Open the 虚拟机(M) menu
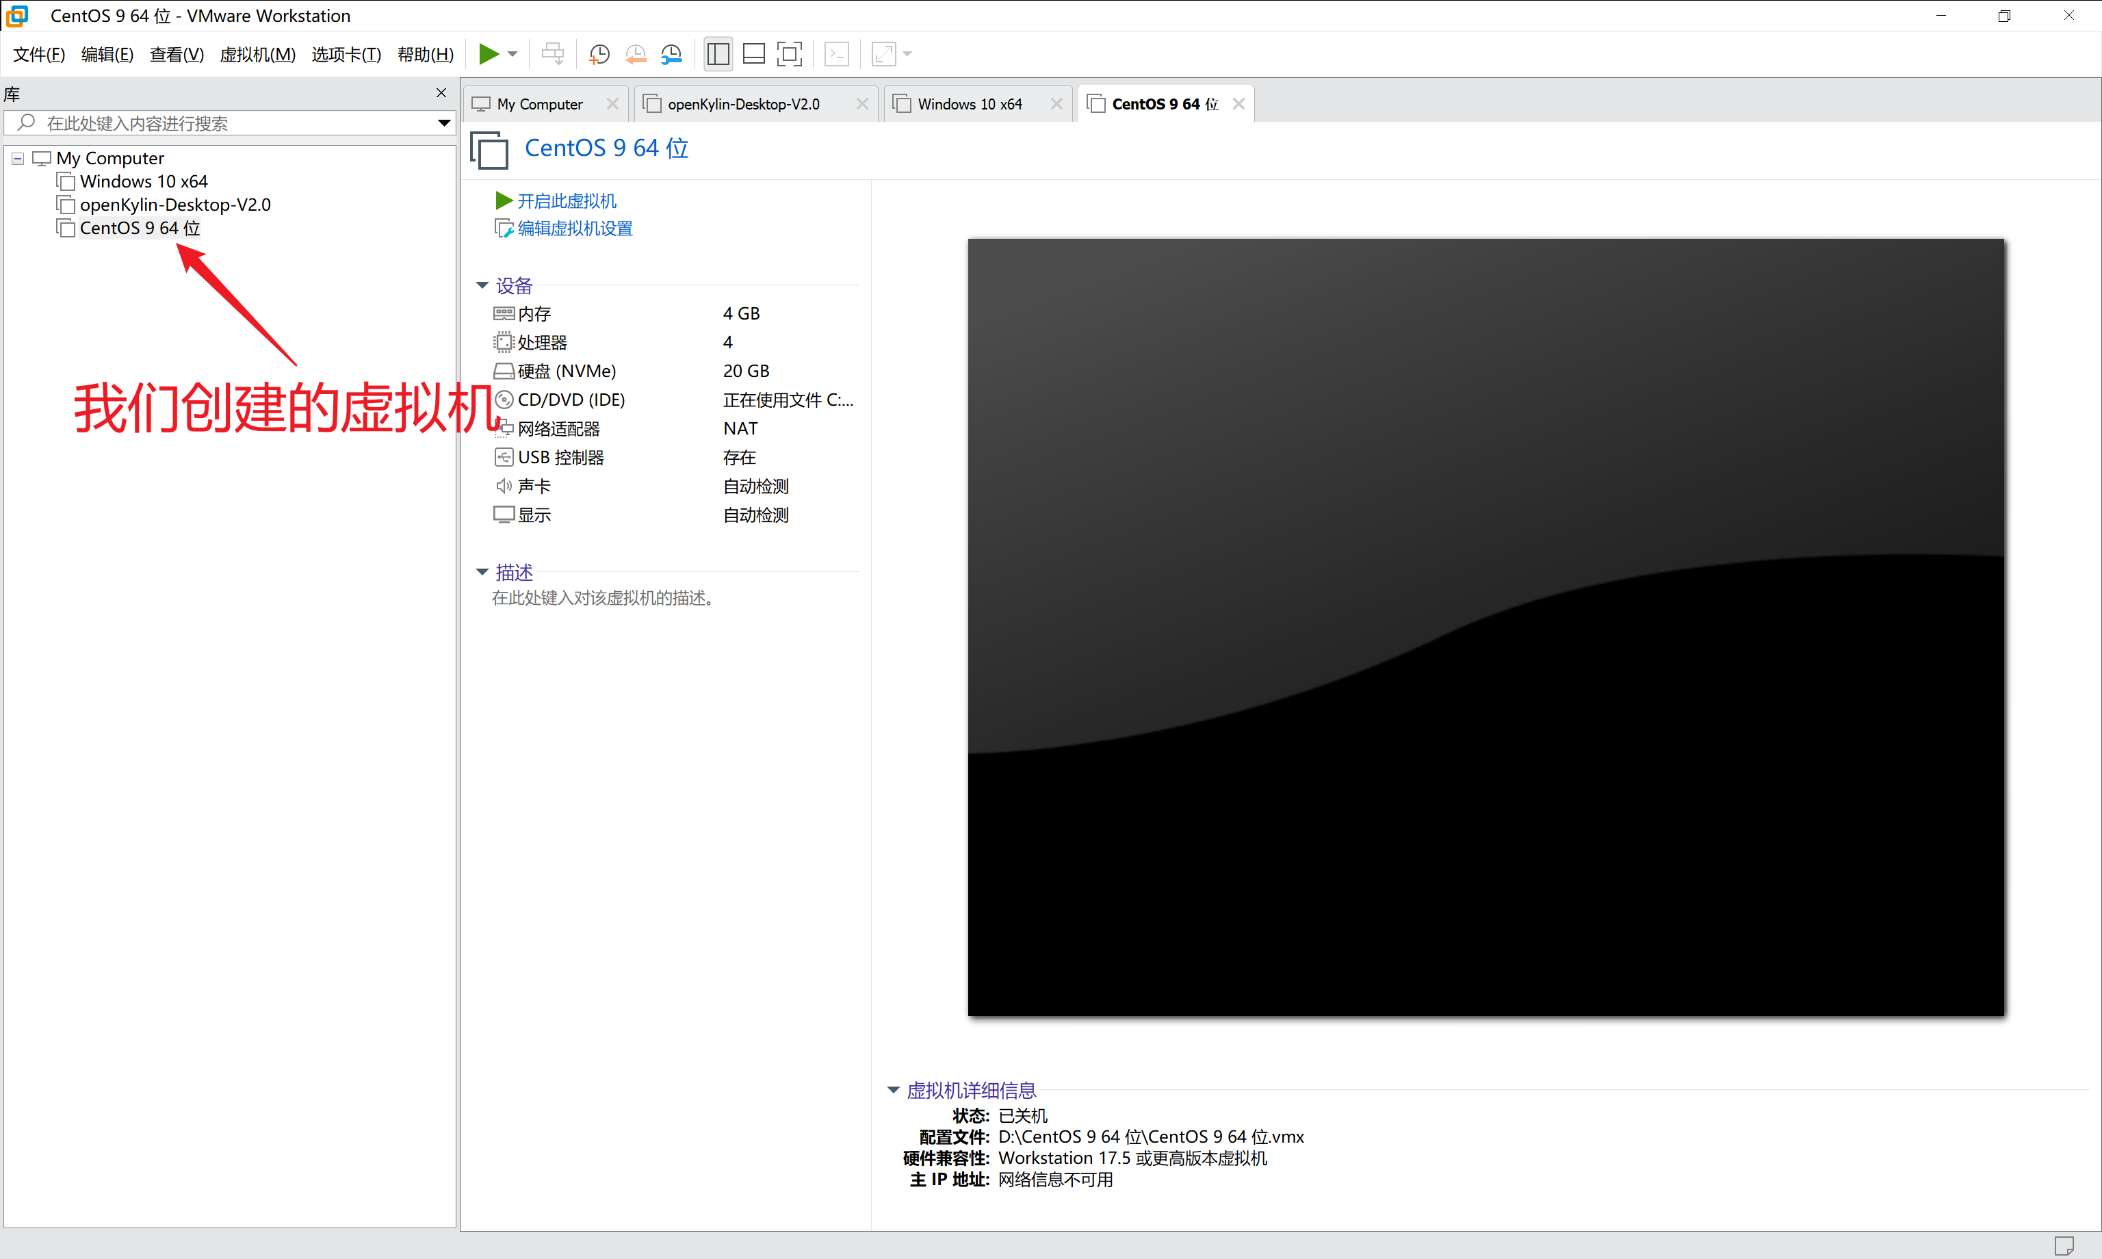Viewport: 2102px width, 1259px height. coord(257,54)
